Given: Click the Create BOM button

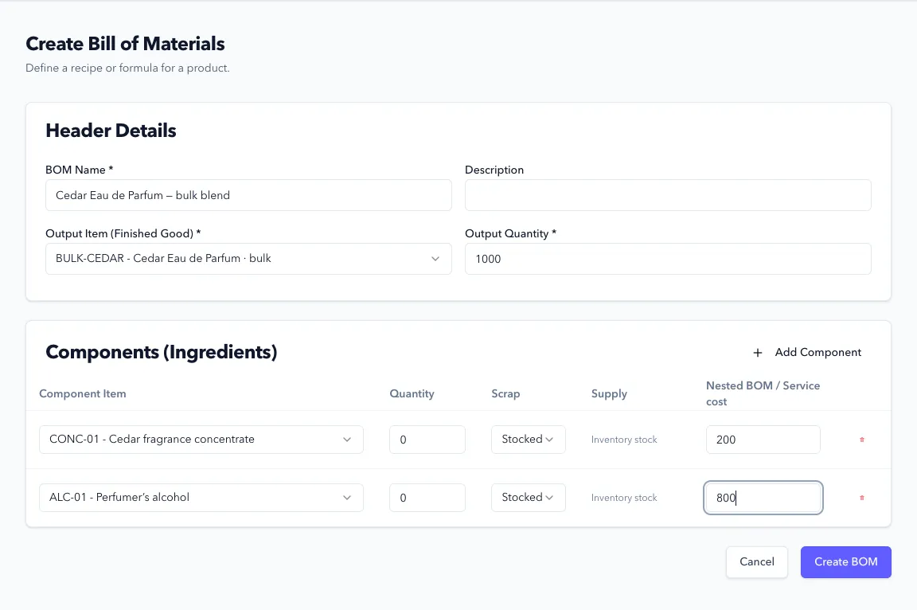Looking at the screenshot, I should point(845,562).
